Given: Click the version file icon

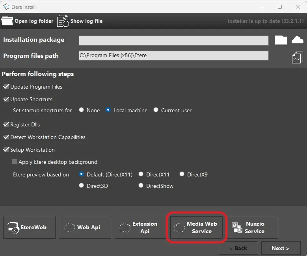Looking at the screenshot, I should pos(297,58).
